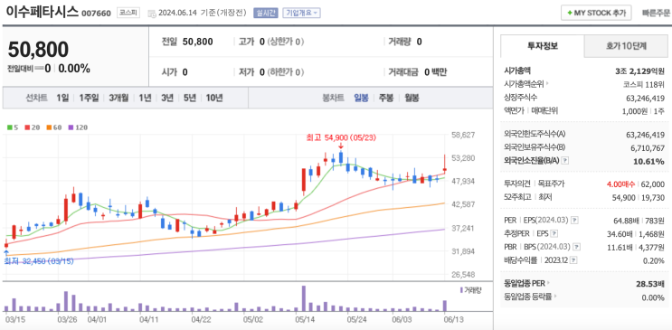
Task: Click the orange 60-day moving average swatch
Action: [49, 127]
